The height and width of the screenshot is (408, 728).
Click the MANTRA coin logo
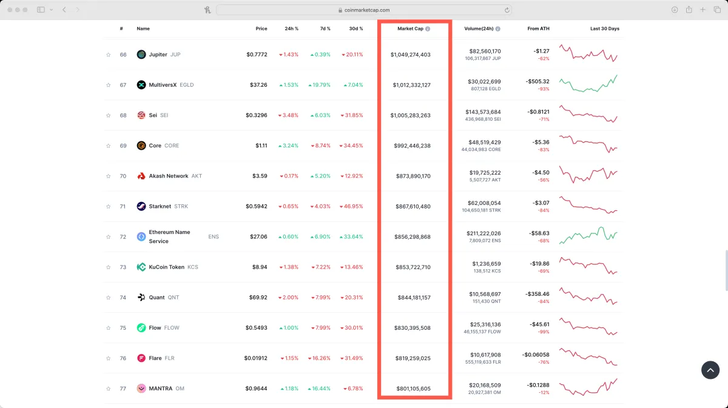pos(141,388)
